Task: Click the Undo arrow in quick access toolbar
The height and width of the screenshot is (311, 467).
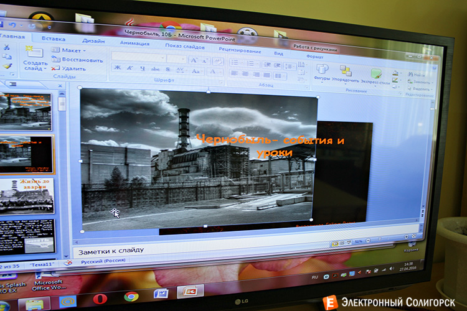Action: (13, 26)
